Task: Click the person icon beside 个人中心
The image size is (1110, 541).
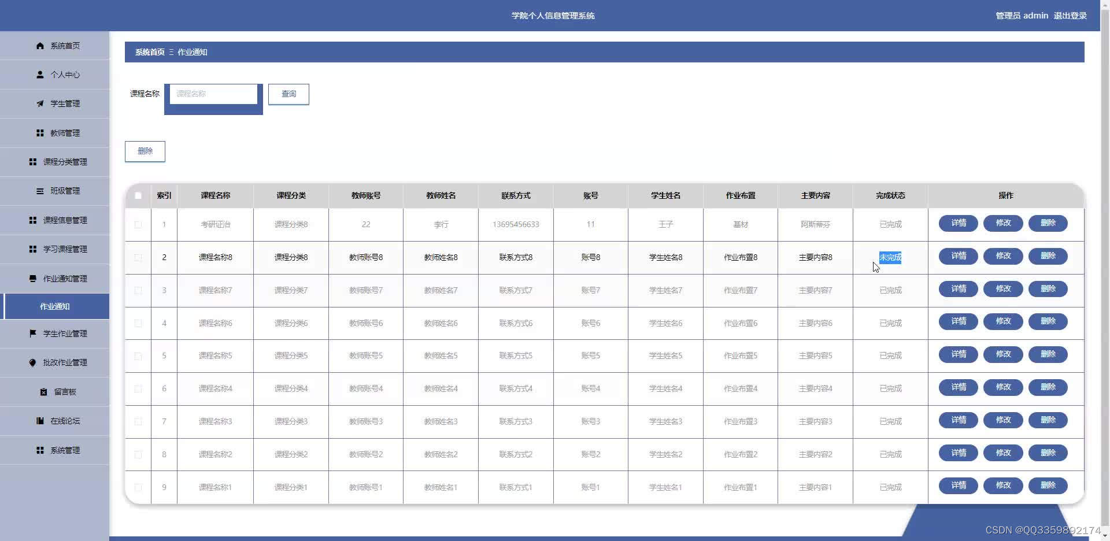Action: pos(40,75)
